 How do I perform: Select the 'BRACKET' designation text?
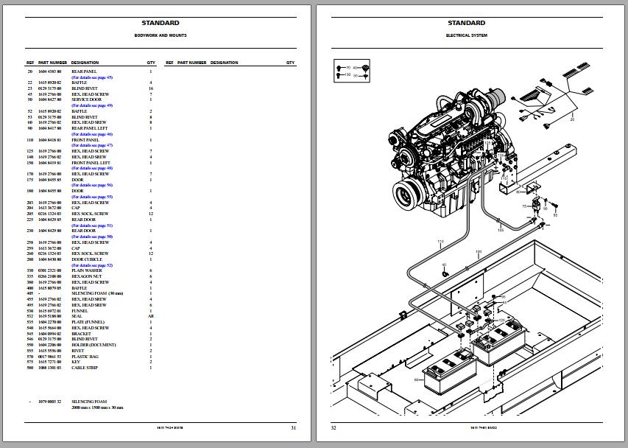pyautogui.click(x=81, y=334)
